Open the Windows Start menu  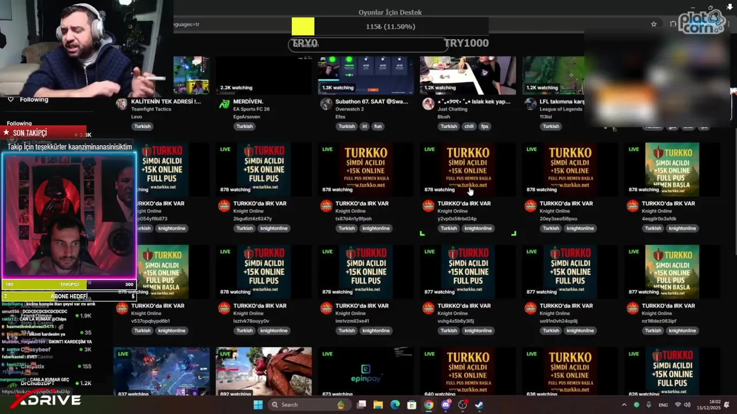pyautogui.click(x=258, y=405)
